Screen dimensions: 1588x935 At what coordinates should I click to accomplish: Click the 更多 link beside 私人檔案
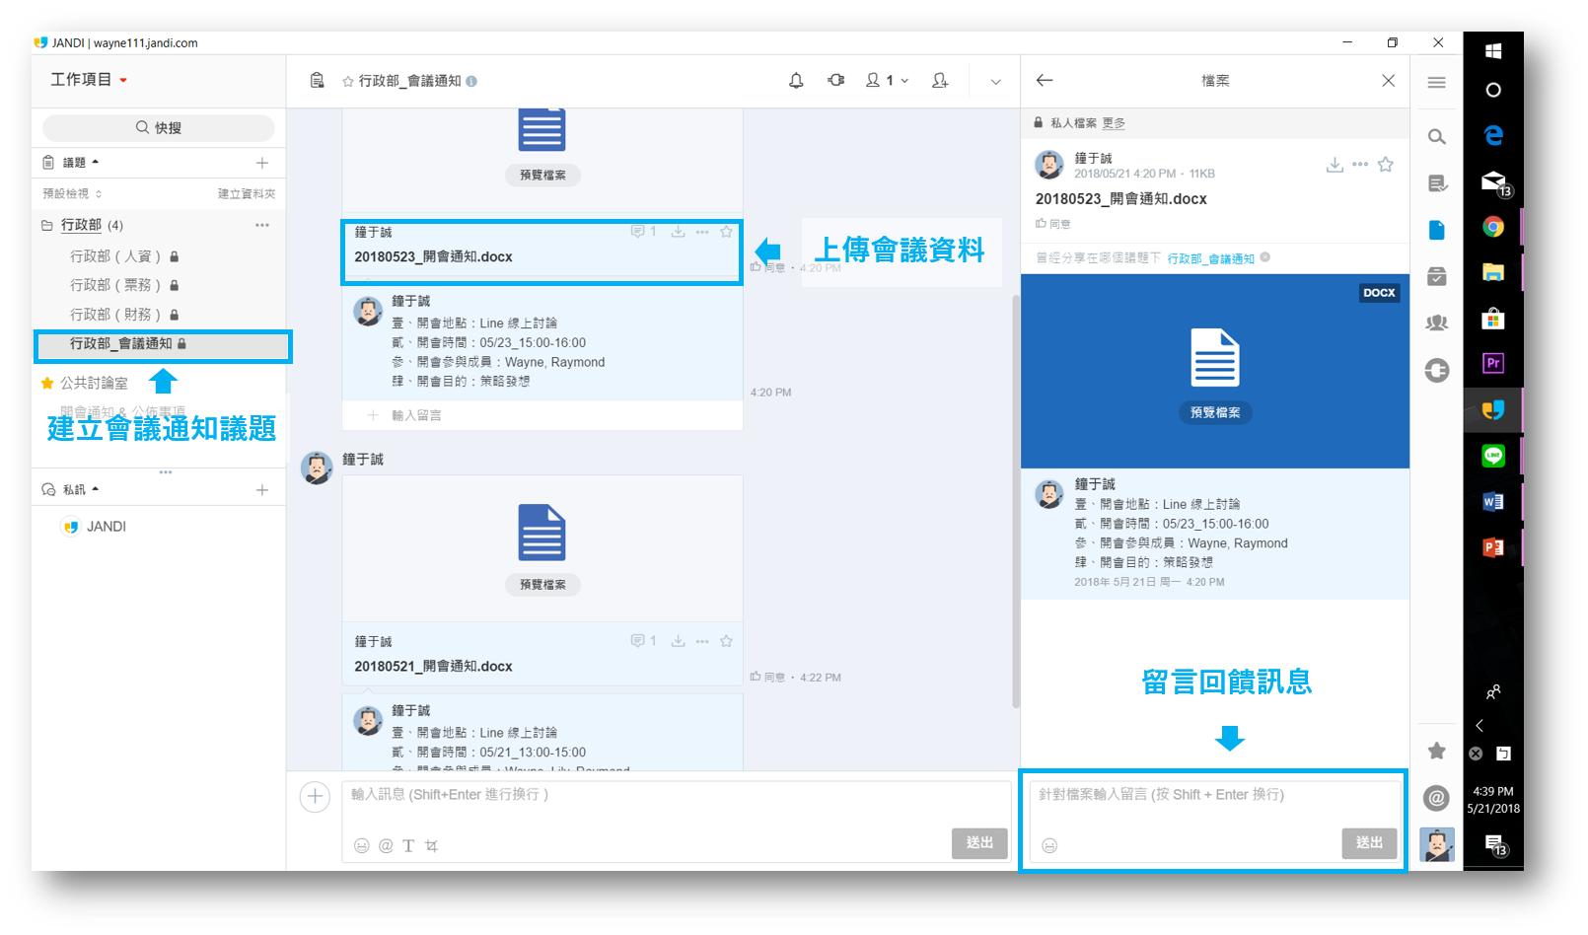tap(1114, 123)
